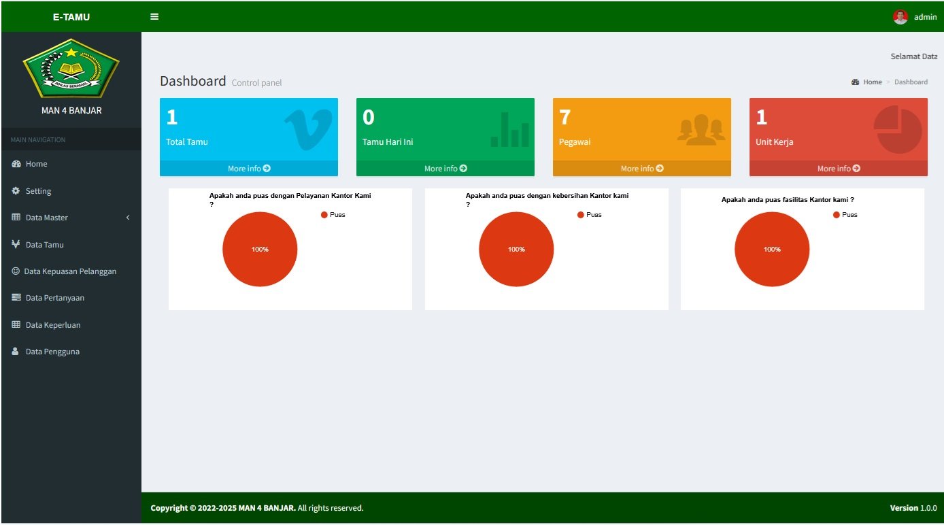The height and width of the screenshot is (525, 944).
Task: Click Puas legend swatch in Pelayanan chart
Action: point(324,215)
